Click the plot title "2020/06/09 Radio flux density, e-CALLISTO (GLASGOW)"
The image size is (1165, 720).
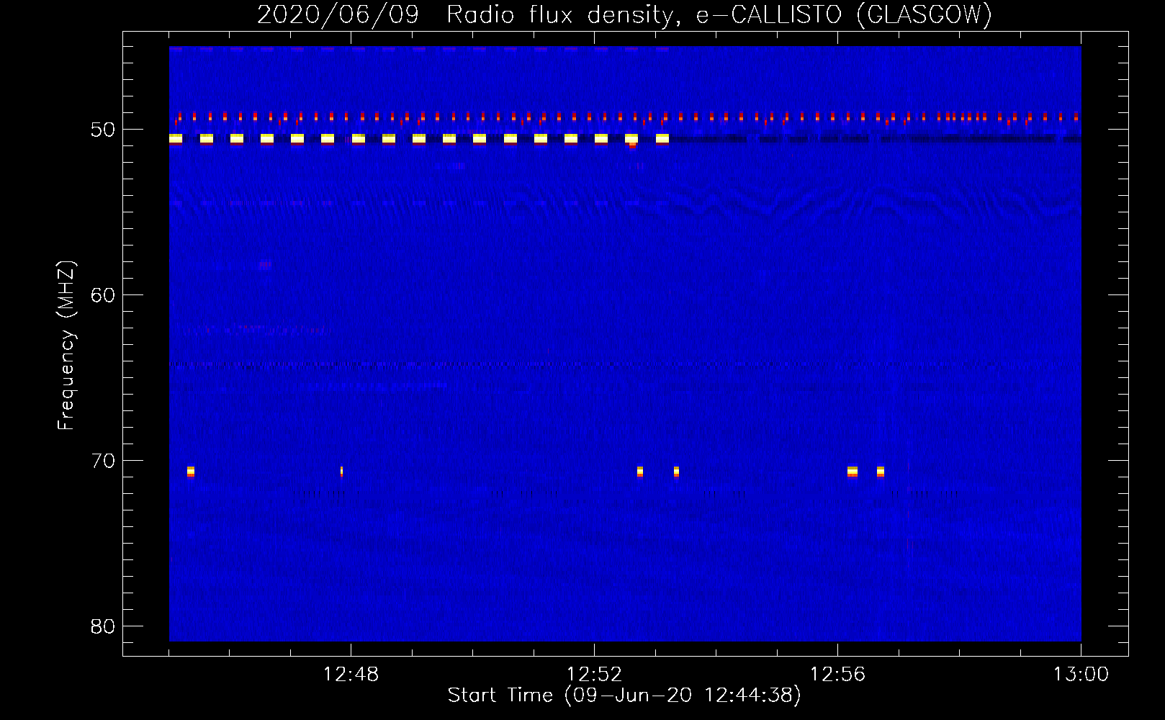tap(624, 14)
